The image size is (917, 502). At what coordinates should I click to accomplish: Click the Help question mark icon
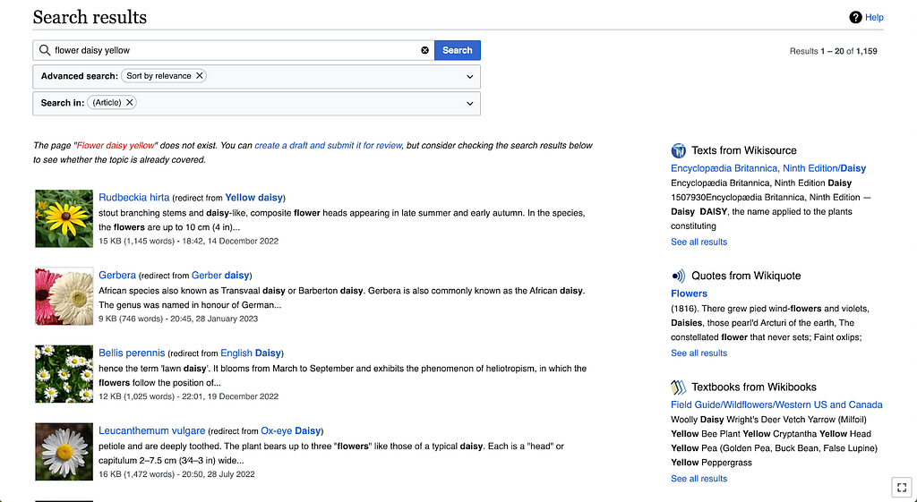coord(855,18)
